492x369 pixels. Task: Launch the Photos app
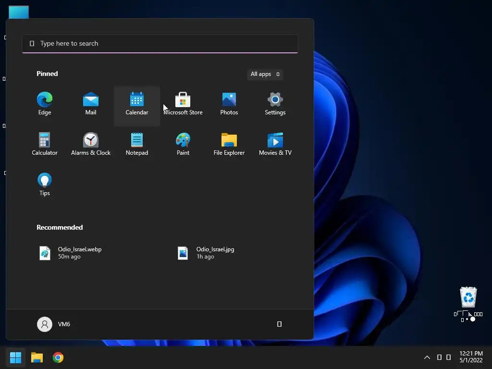tap(229, 104)
